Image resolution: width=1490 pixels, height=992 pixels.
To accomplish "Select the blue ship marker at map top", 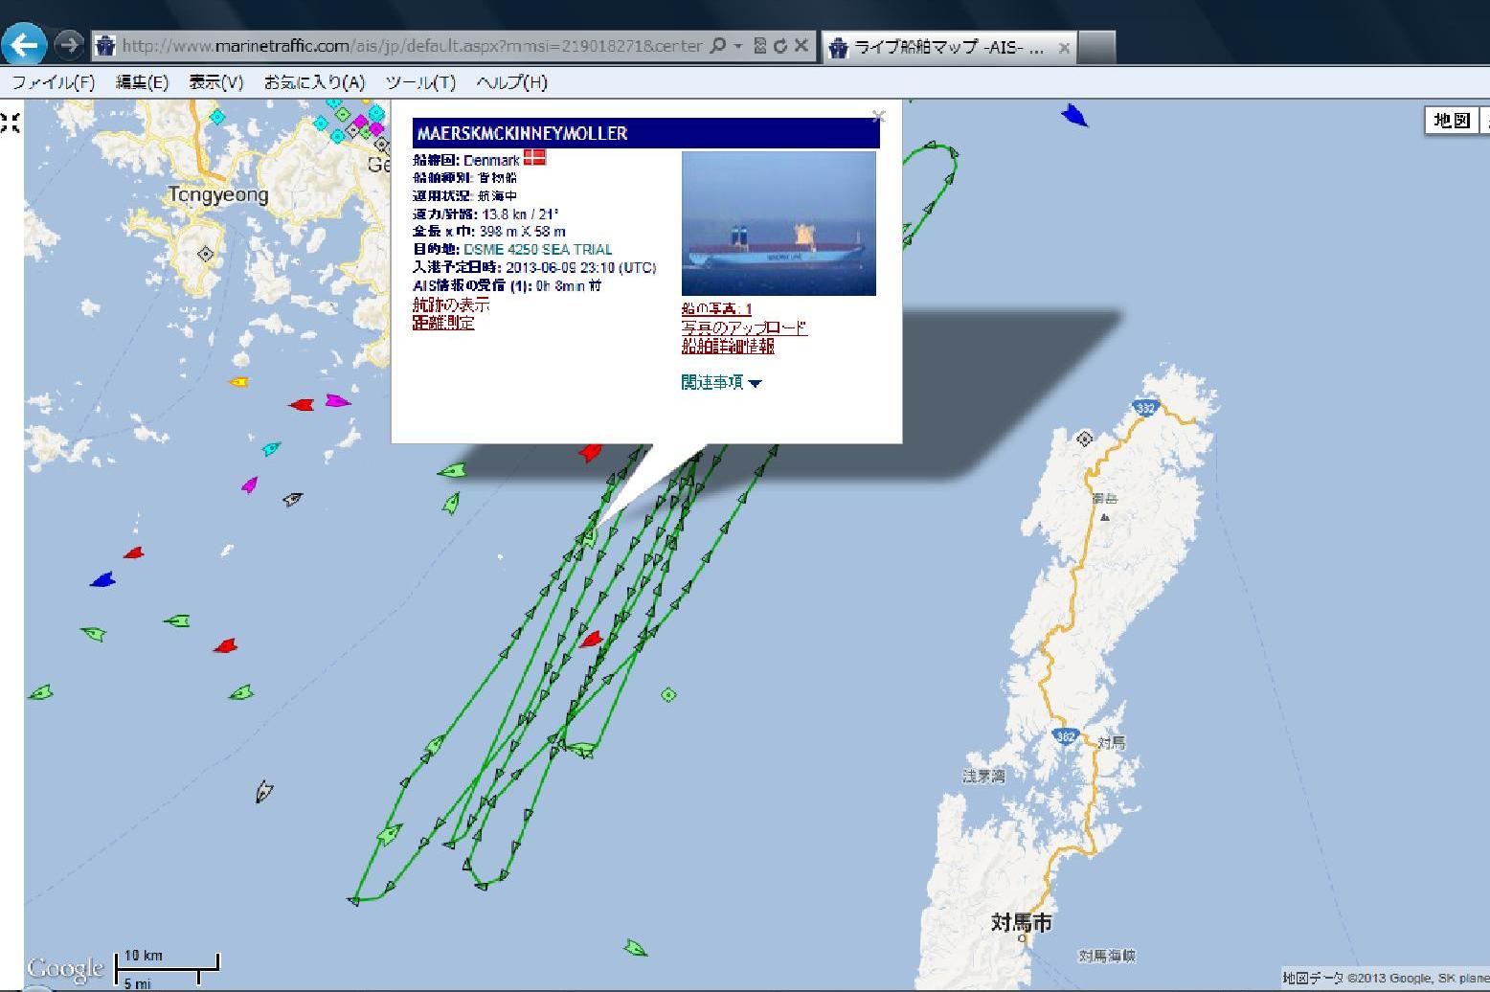I will pyautogui.click(x=1075, y=116).
